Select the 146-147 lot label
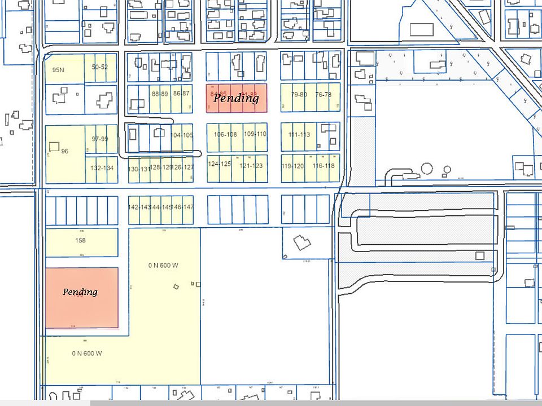 (x=182, y=207)
